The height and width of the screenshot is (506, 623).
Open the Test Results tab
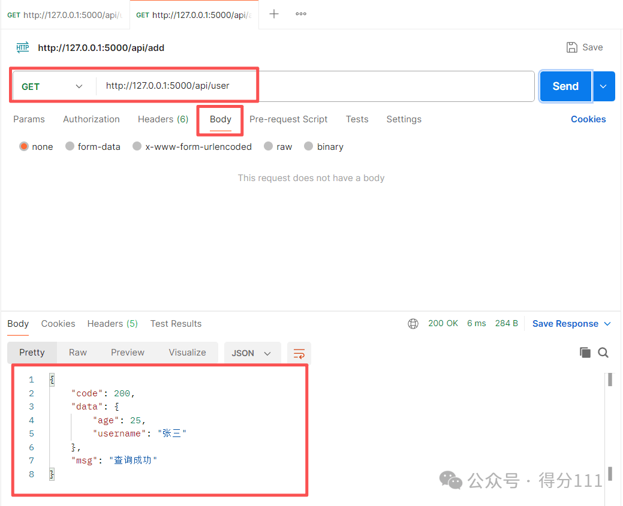(x=176, y=324)
